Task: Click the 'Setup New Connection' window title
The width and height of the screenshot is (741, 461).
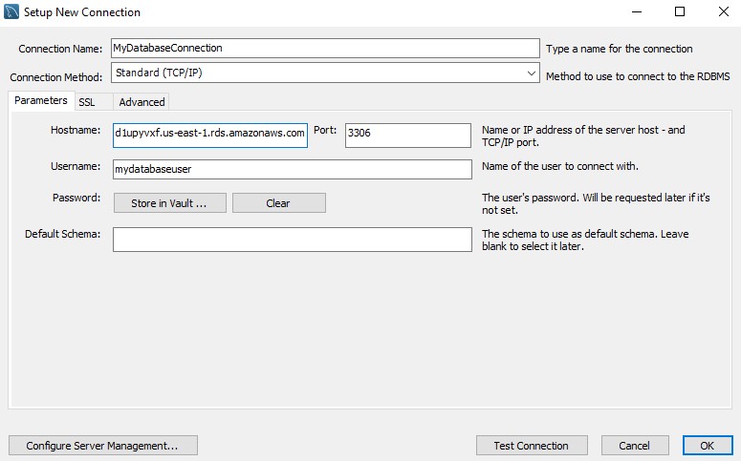Action: tap(82, 12)
